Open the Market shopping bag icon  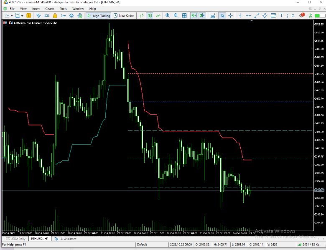(x=55, y=15)
